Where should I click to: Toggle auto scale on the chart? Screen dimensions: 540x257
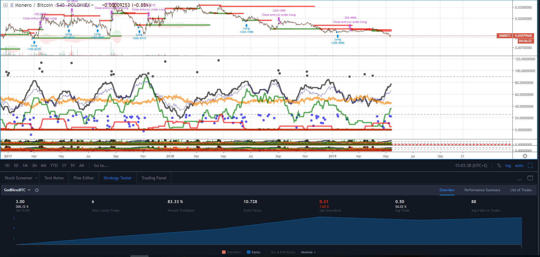[x=519, y=165]
